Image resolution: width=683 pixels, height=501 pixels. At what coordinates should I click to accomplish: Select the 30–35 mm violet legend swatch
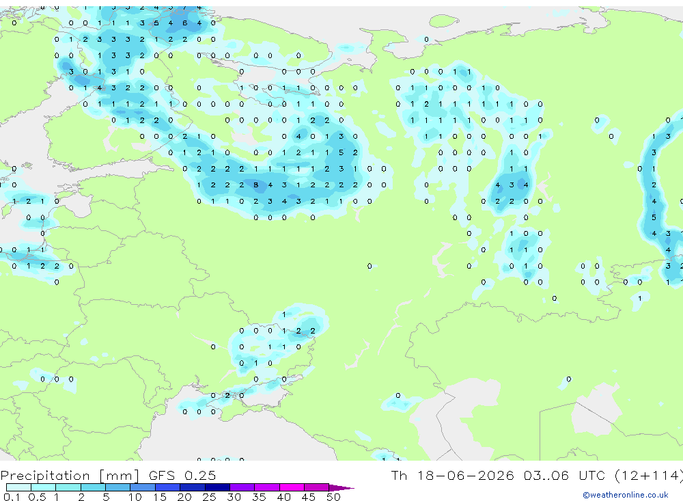point(242,487)
